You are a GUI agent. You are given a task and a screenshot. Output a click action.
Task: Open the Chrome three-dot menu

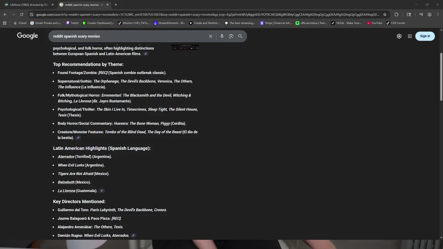[438, 15]
